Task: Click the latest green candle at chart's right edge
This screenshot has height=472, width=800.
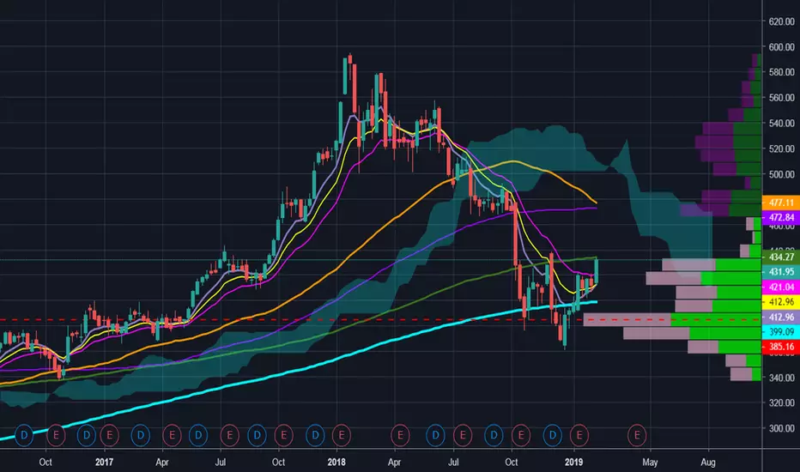Action: (x=596, y=270)
